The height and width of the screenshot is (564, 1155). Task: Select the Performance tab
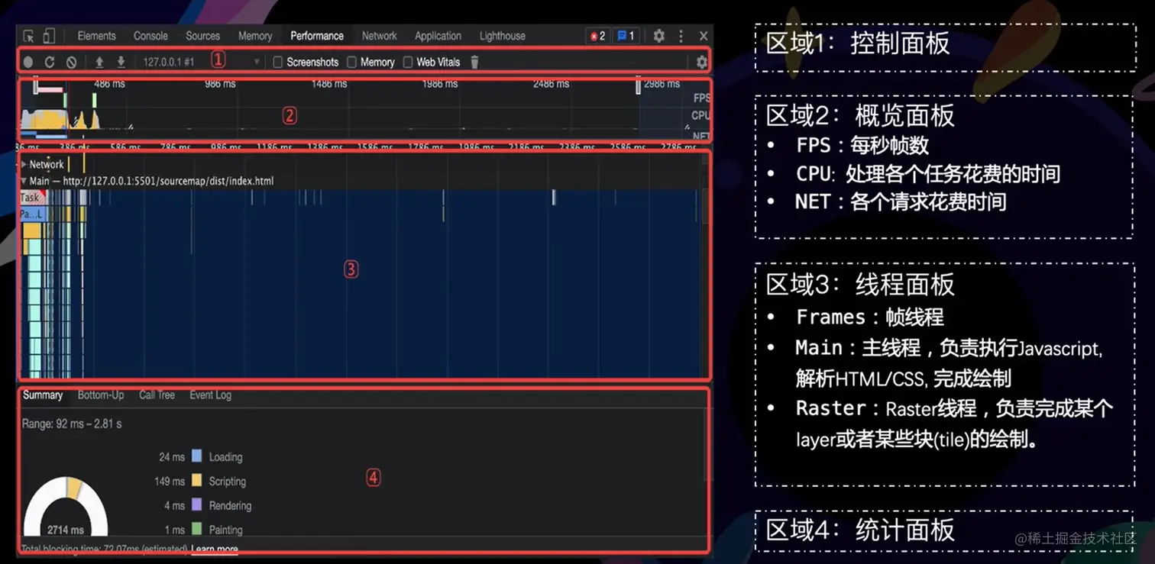pos(317,36)
